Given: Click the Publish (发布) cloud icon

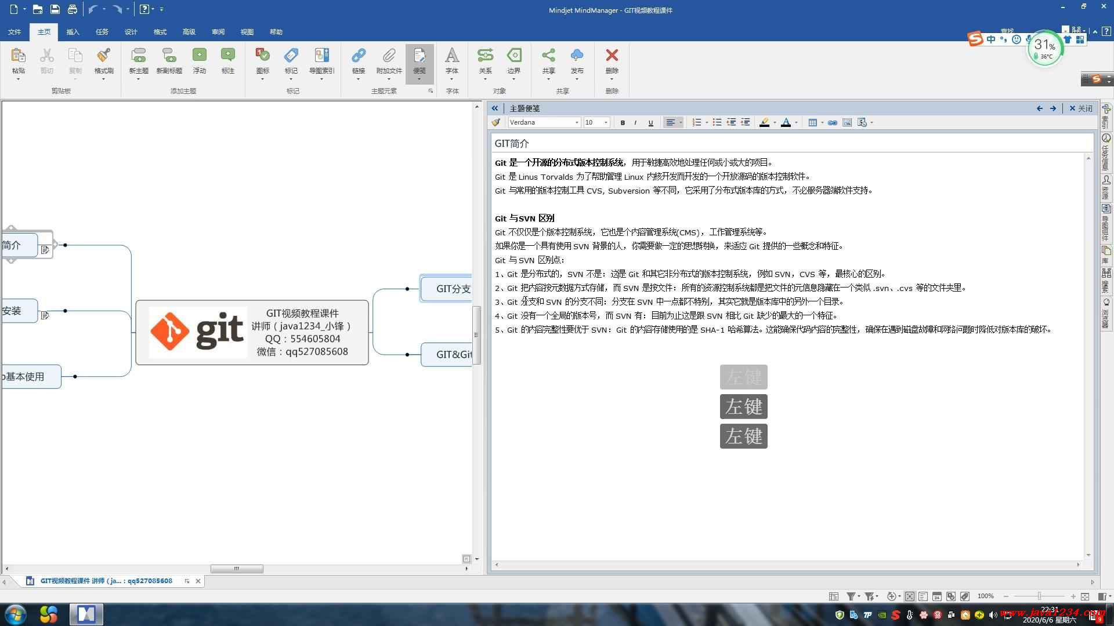Looking at the screenshot, I should pyautogui.click(x=577, y=56).
